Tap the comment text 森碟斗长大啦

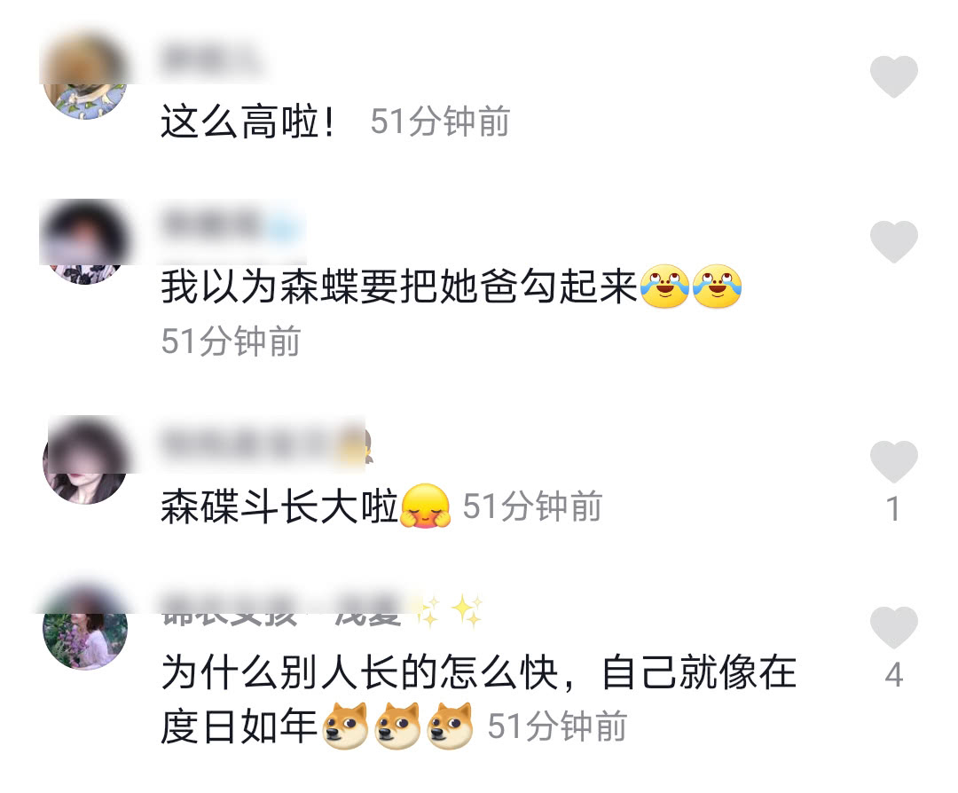pyautogui.click(x=279, y=506)
